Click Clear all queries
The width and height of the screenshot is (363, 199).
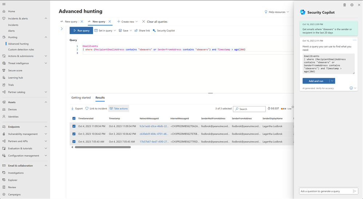[x=155, y=21]
